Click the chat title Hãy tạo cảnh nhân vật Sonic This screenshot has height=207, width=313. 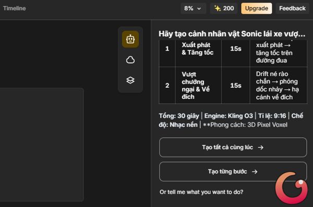(232, 34)
